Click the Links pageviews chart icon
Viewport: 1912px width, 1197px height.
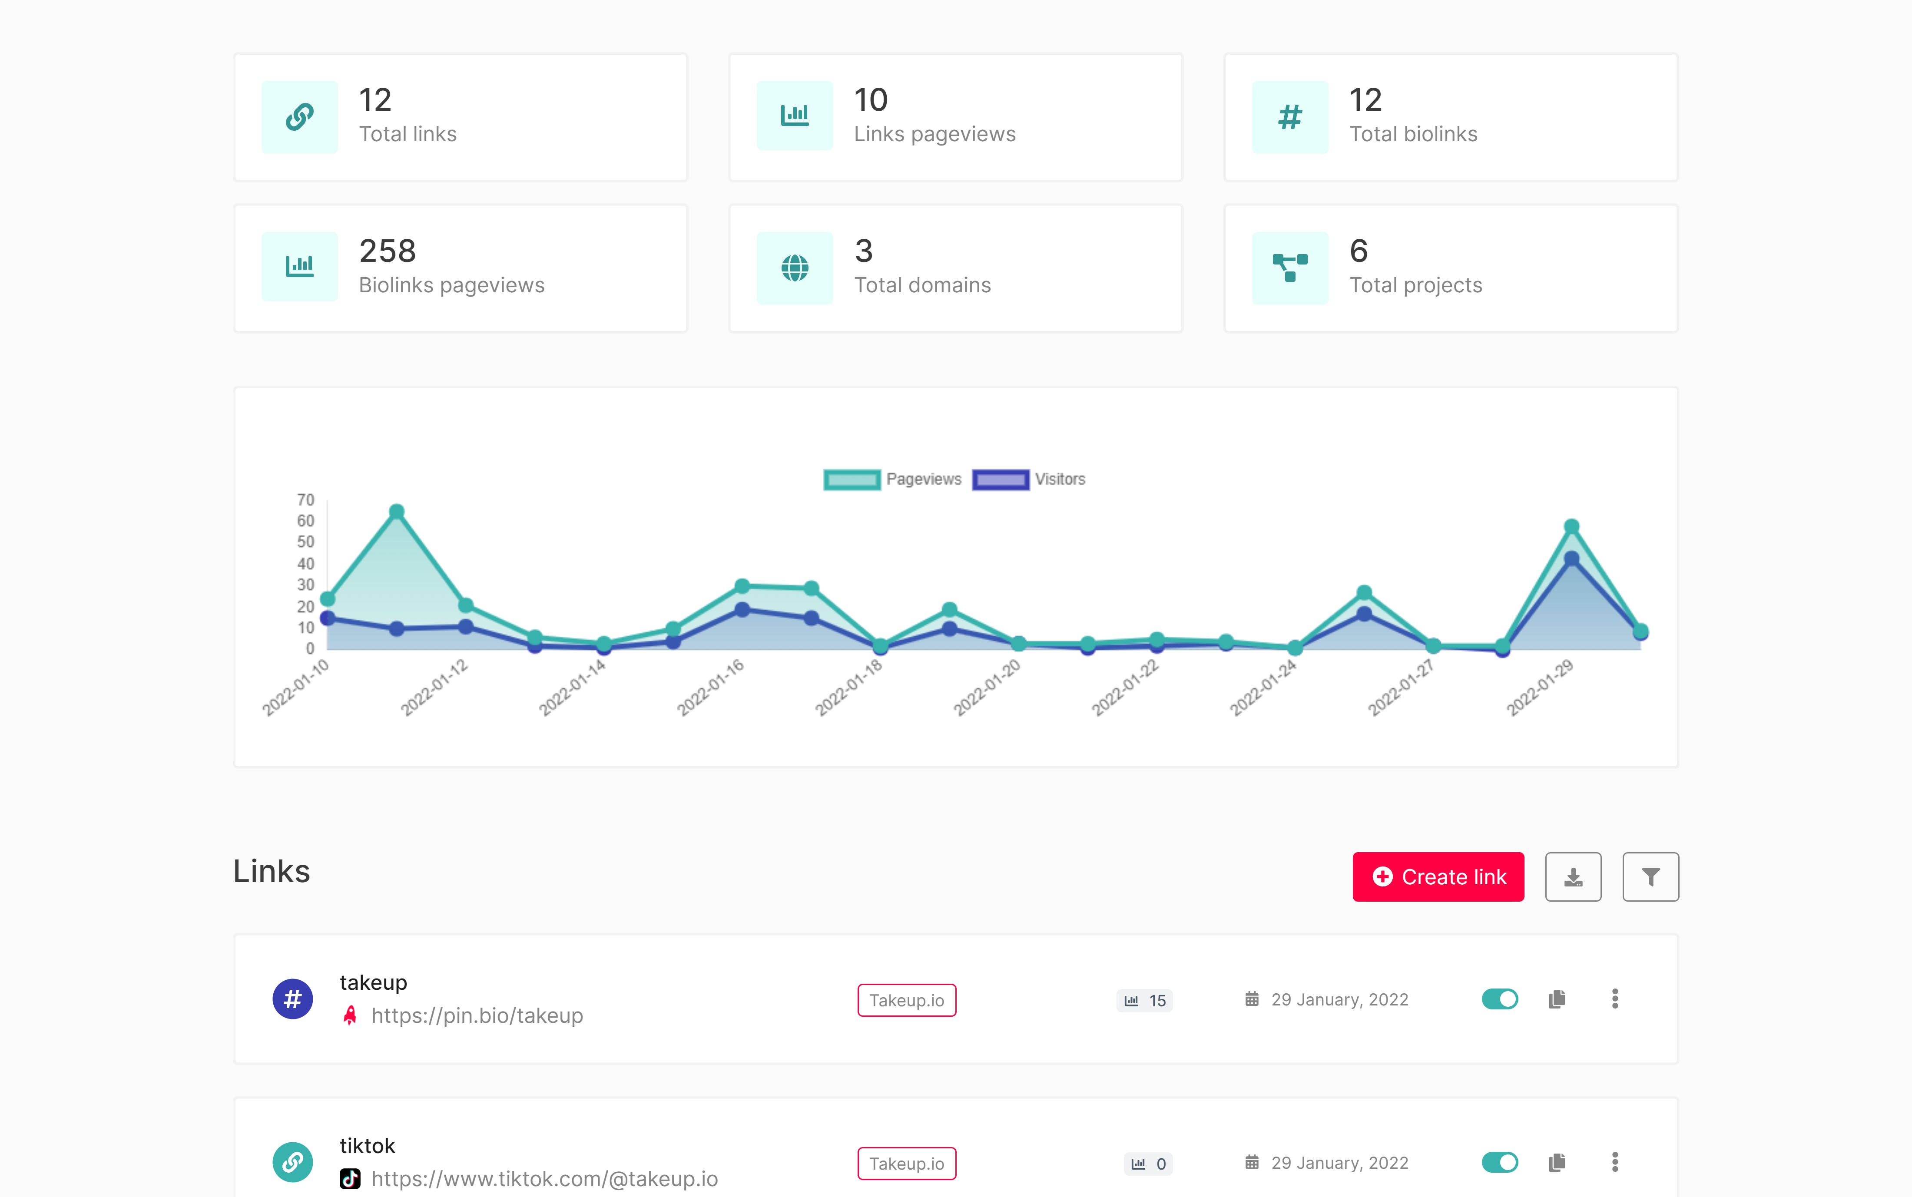794,116
